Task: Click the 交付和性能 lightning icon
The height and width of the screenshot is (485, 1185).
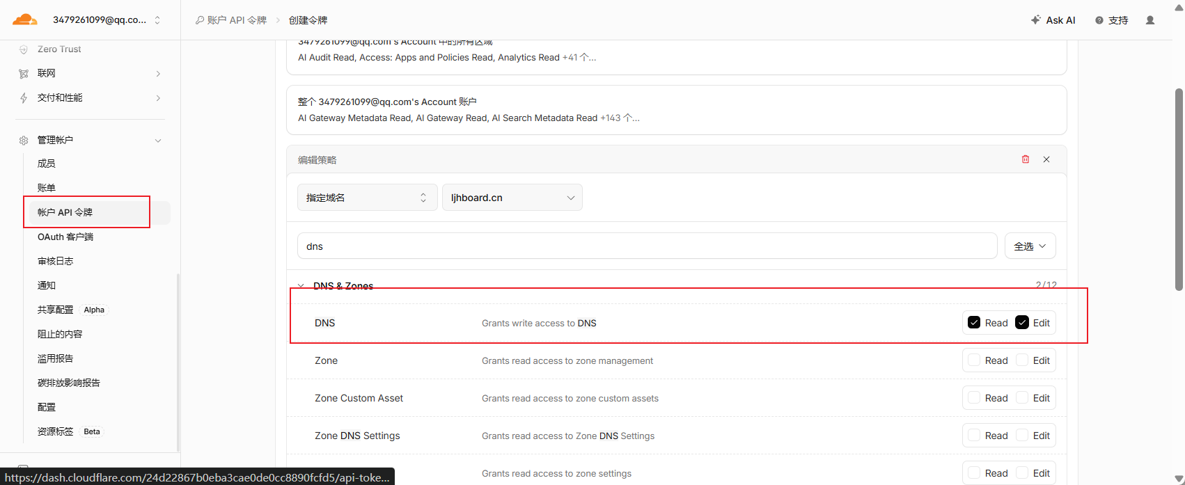Action: click(24, 98)
